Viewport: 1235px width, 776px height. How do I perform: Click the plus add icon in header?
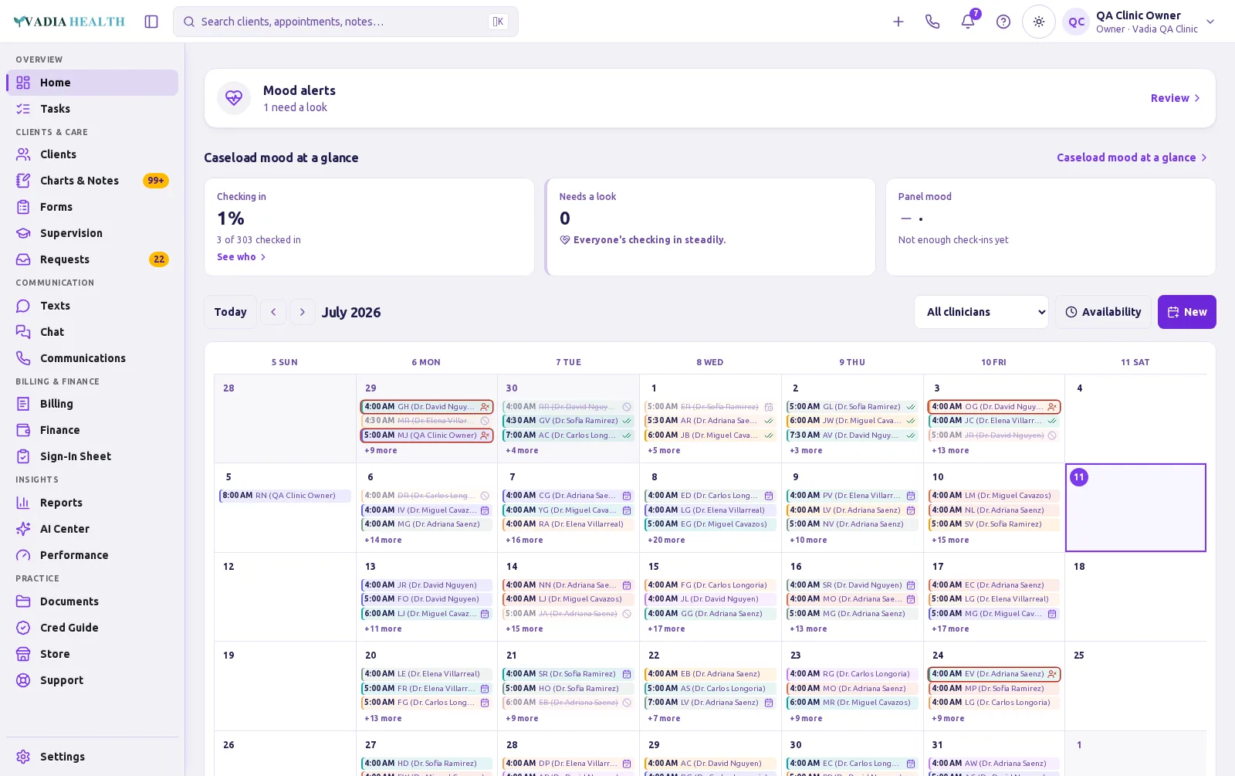(x=898, y=22)
